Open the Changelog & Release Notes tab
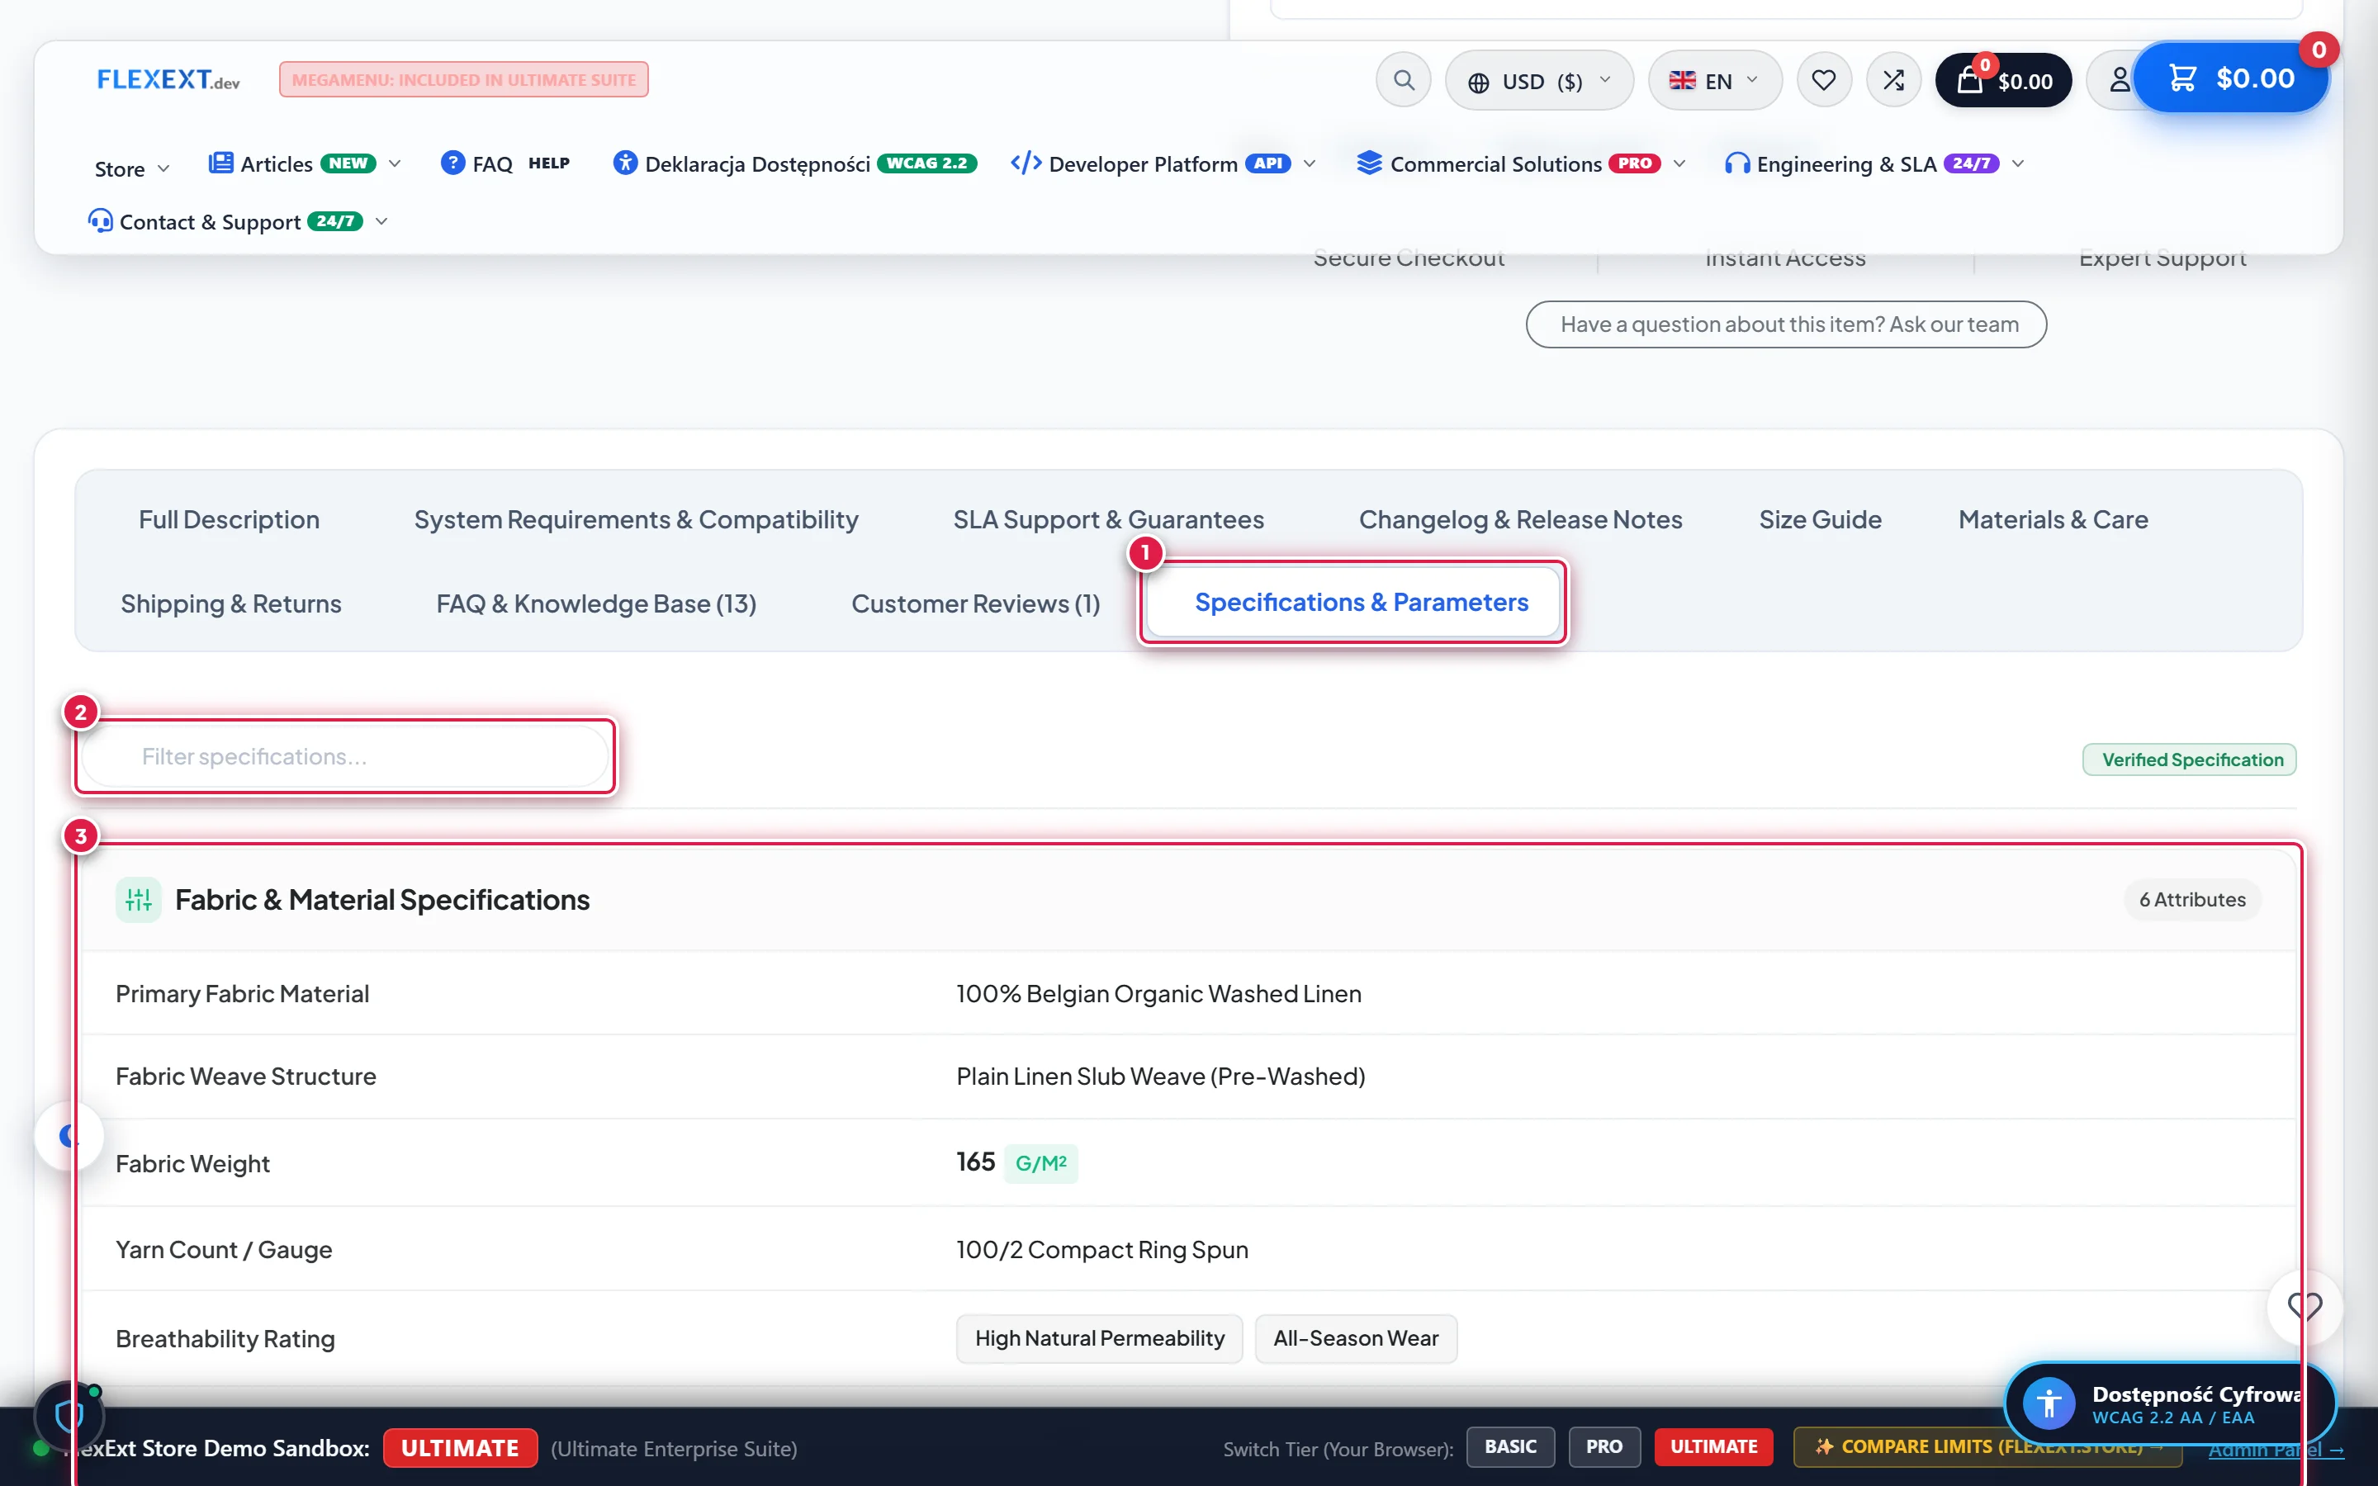Screen dimensions: 2378x1486 click(x=1520, y=520)
